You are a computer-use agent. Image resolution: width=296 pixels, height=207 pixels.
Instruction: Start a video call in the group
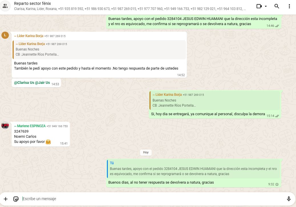click(259, 6)
